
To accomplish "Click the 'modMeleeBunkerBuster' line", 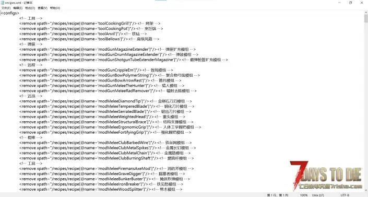I will (105, 179).
